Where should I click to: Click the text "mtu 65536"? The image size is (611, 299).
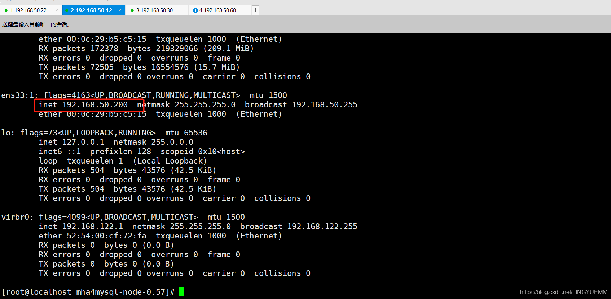[x=186, y=133]
